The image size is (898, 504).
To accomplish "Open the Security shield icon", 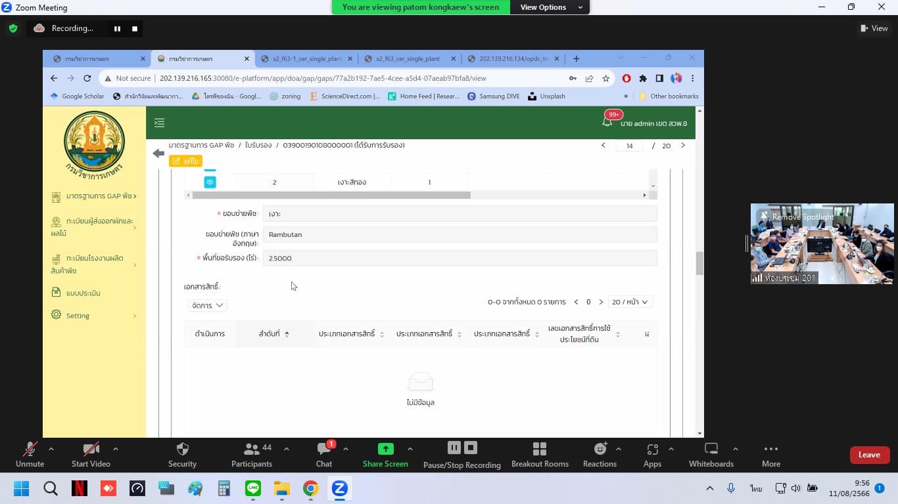I will pyautogui.click(x=182, y=450).
